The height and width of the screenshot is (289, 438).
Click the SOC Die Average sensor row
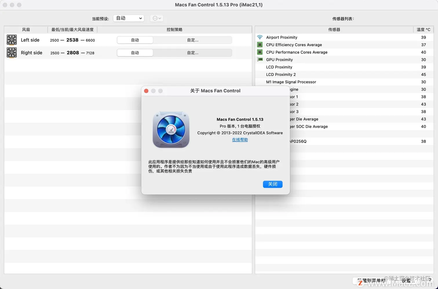(362, 126)
